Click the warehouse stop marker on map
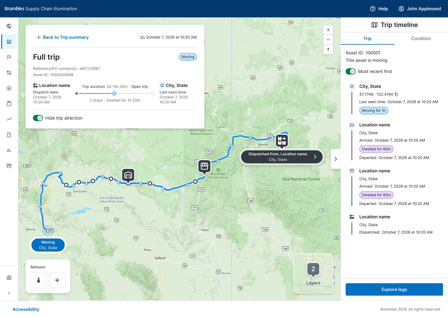 pos(128,175)
